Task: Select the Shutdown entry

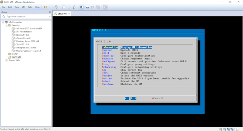Action: tap(108, 84)
